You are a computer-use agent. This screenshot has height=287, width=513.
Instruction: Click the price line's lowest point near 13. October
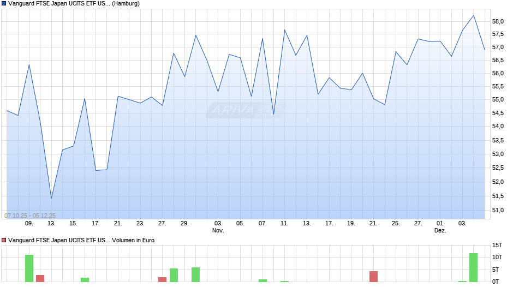51,198
